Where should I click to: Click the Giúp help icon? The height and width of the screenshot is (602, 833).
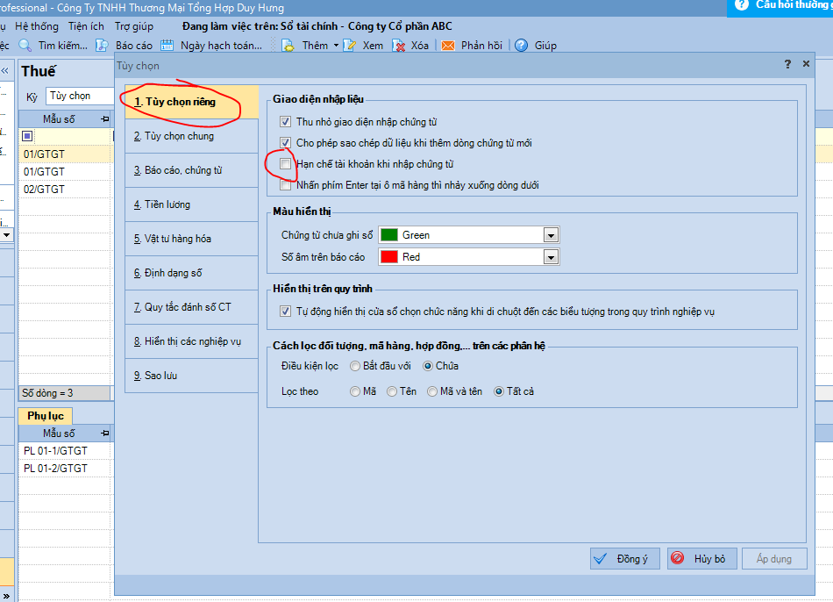(x=522, y=46)
